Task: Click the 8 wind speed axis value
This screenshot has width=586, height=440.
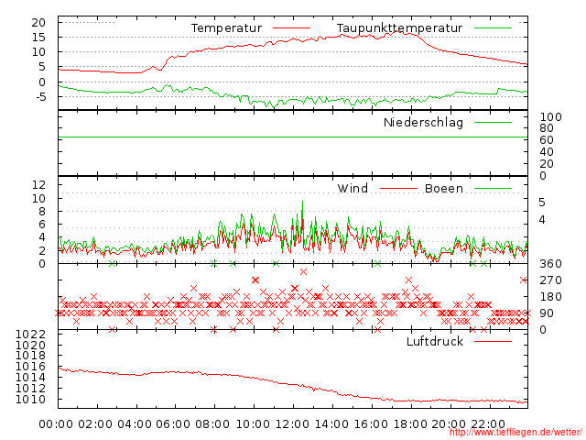Action: (42, 212)
